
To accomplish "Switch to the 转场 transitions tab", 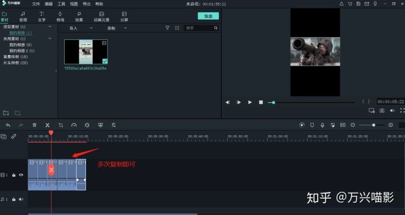I will [x=60, y=17].
